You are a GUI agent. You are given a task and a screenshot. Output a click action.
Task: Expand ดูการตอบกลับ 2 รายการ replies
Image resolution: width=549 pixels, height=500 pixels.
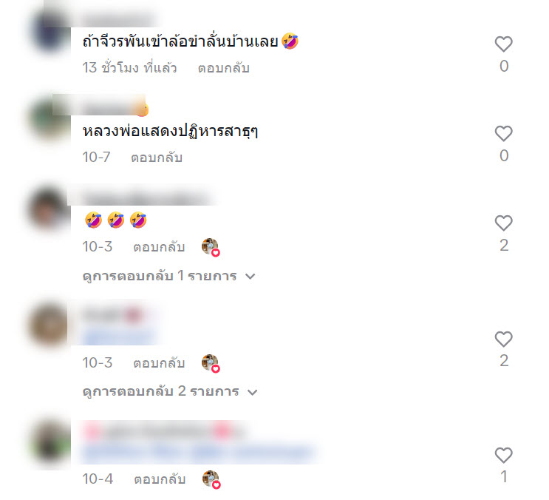point(170,392)
